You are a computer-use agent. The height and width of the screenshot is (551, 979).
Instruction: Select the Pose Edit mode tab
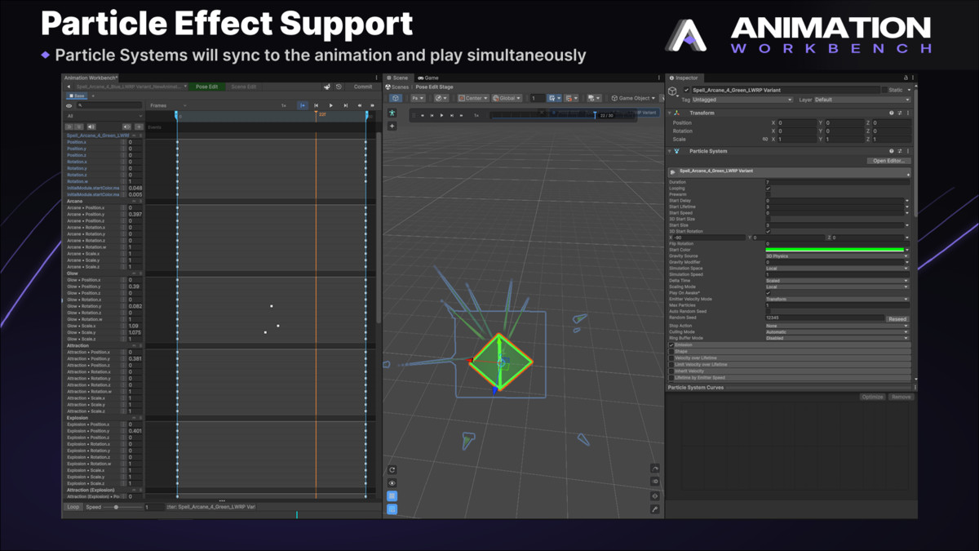[207, 87]
